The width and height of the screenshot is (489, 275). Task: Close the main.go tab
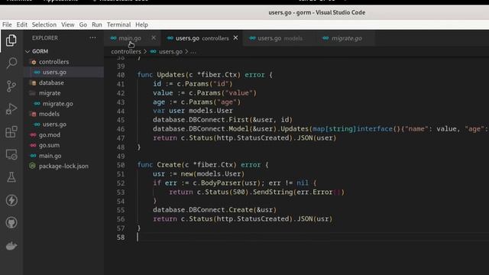pyautogui.click(x=154, y=38)
